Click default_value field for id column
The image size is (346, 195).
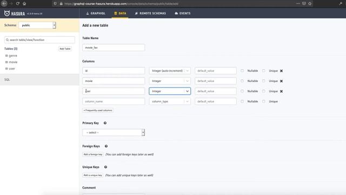[216, 71]
